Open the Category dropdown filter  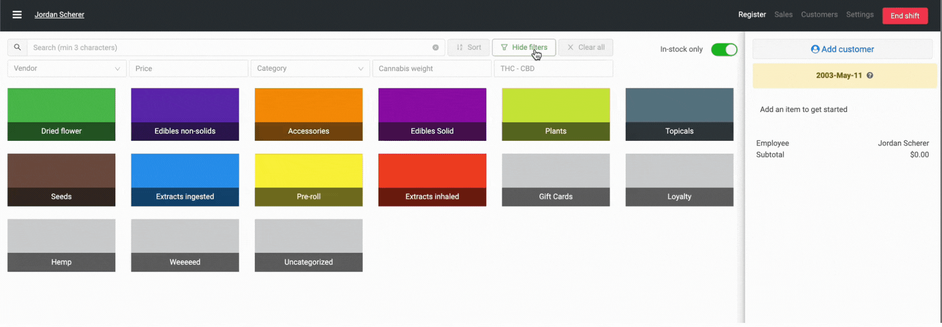click(x=310, y=68)
